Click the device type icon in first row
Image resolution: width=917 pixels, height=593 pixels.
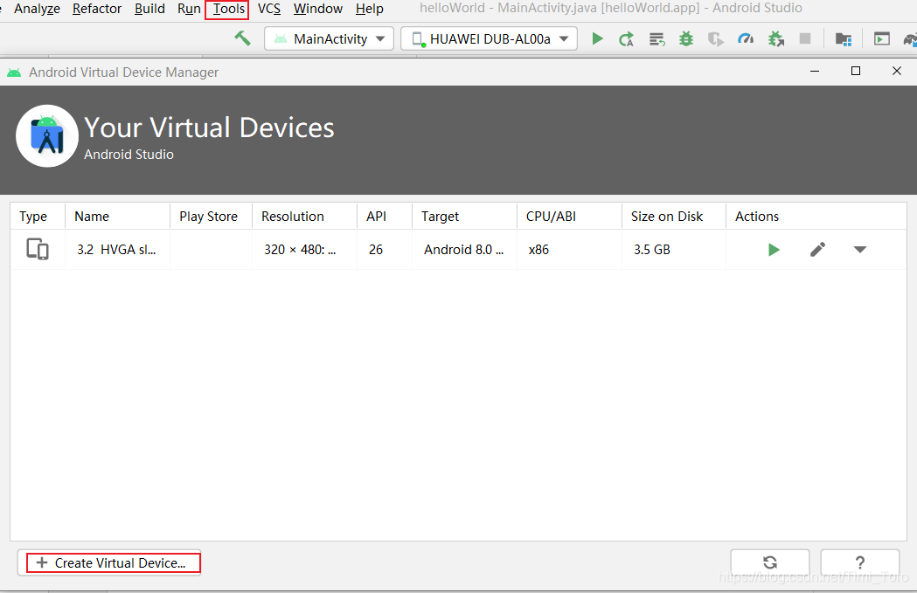coord(38,250)
